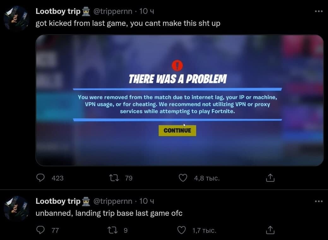
Task: Like the first tweet with heart icon
Action: point(183,178)
